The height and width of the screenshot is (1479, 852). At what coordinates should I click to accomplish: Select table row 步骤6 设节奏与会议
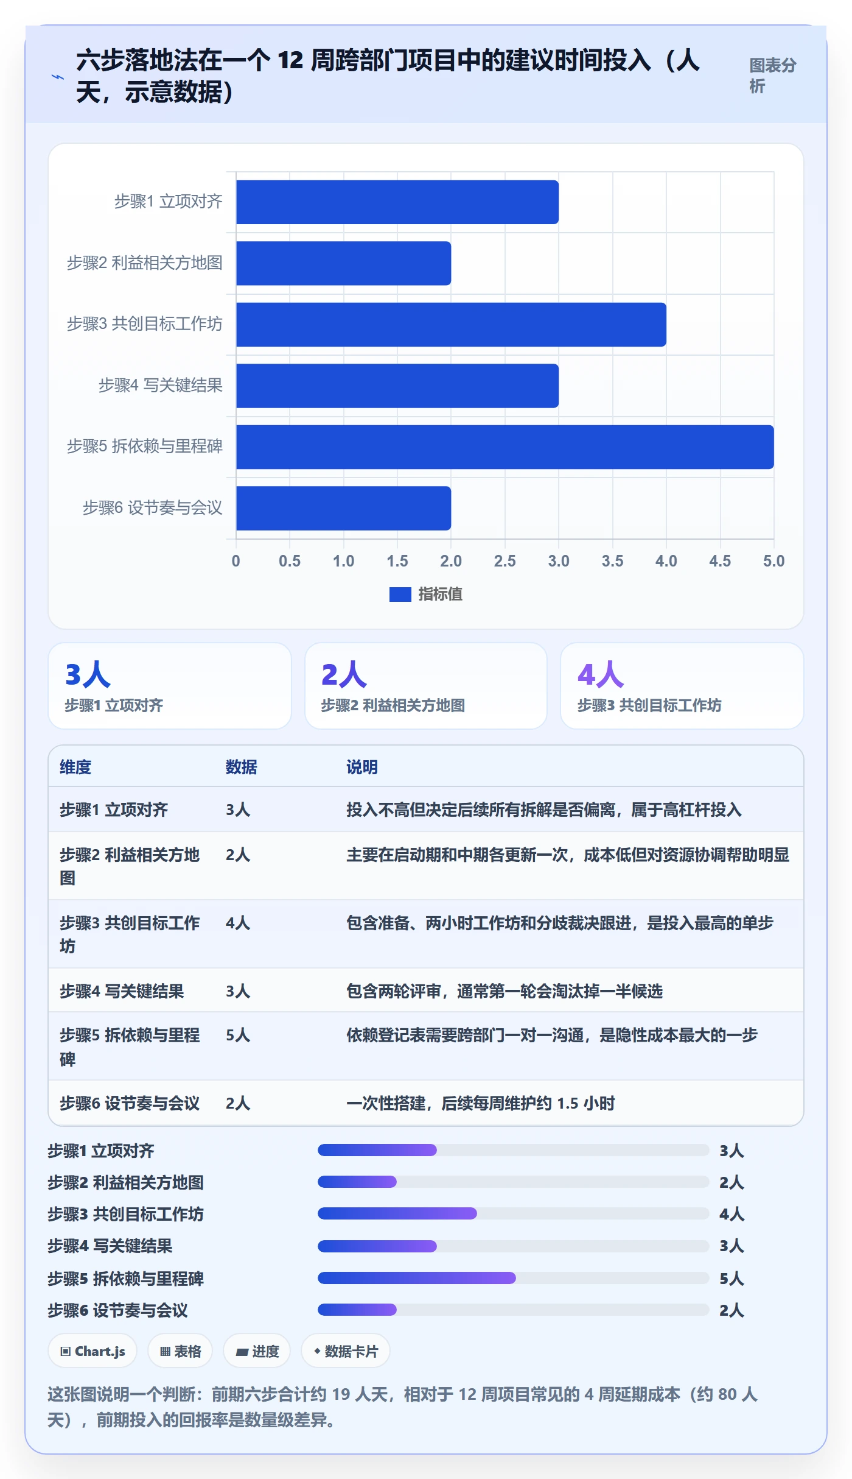pyautogui.click(x=426, y=1103)
